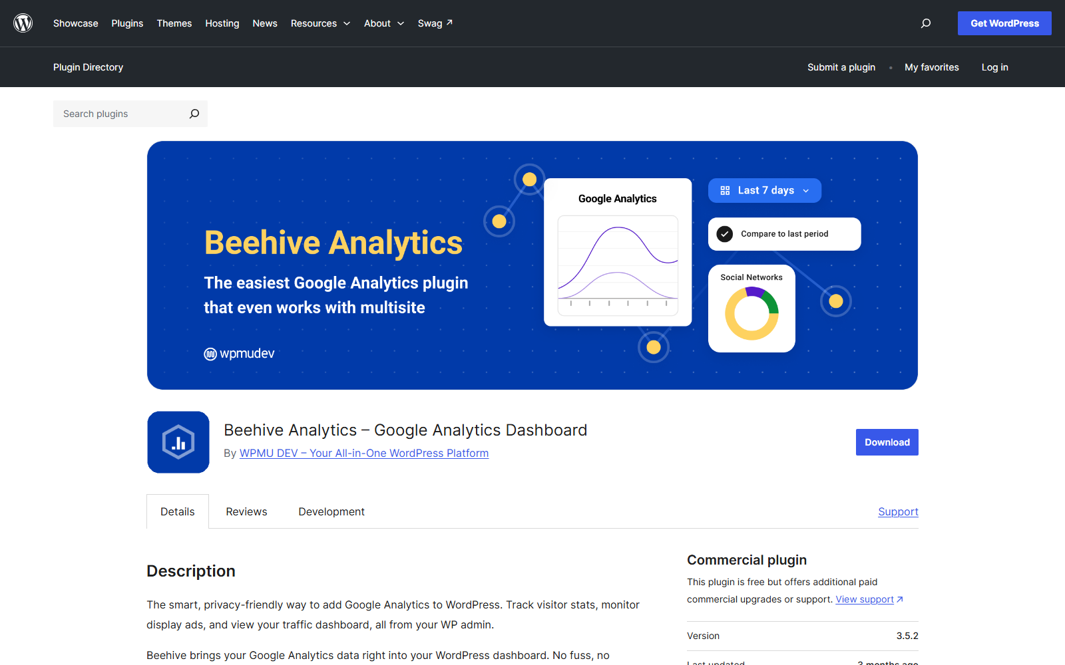1065x665 pixels.
Task: Go to Plugin Directory home
Action: click(x=89, y=67)
